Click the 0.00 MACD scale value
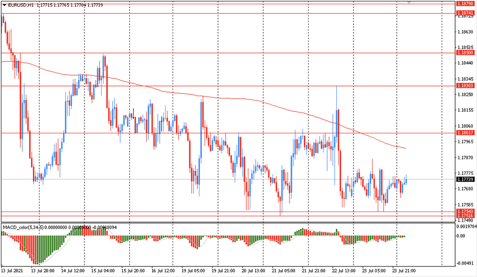The width and height of the screenshot is (477, 277). pyautogui.click(x=461, y=236)
